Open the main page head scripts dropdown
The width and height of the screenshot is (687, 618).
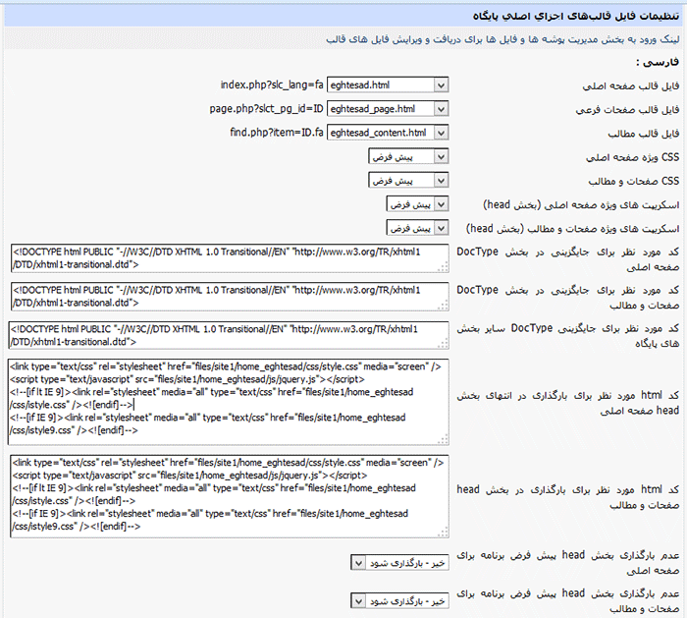click(x=417, y=204)
